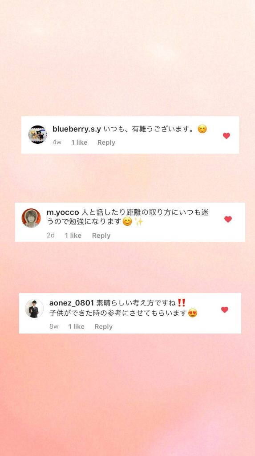Open aonez_0801's suit-wearing profile avatar
The width and height of the screenshot is (255, 456).
[x=34, y=309]
